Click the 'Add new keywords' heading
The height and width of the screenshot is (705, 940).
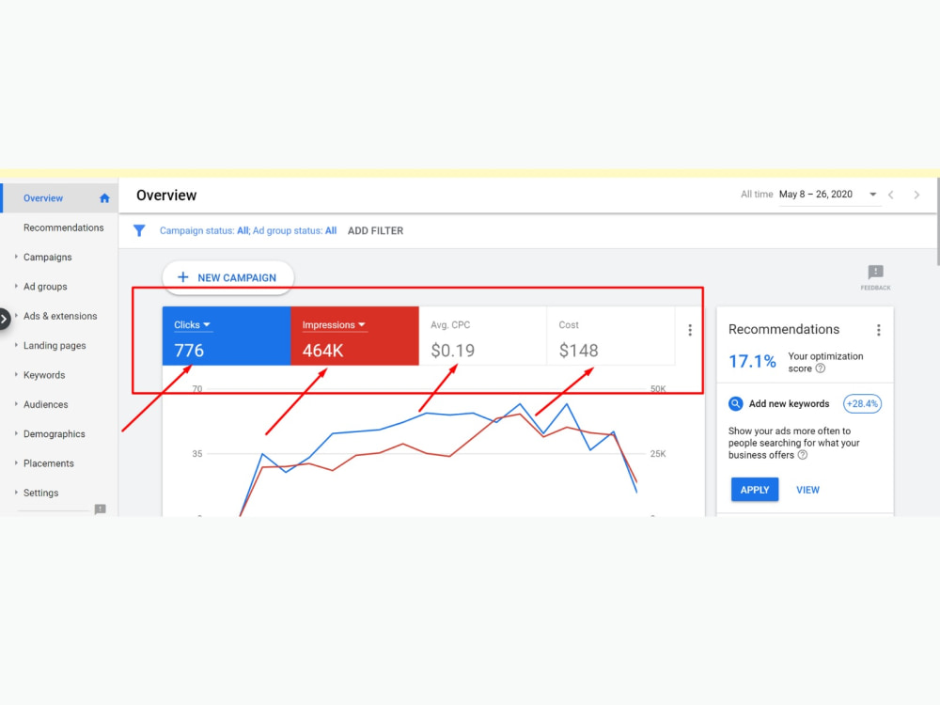pos(789,404)
